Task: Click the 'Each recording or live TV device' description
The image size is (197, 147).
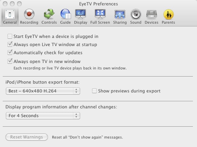Action: coord(70,68)
